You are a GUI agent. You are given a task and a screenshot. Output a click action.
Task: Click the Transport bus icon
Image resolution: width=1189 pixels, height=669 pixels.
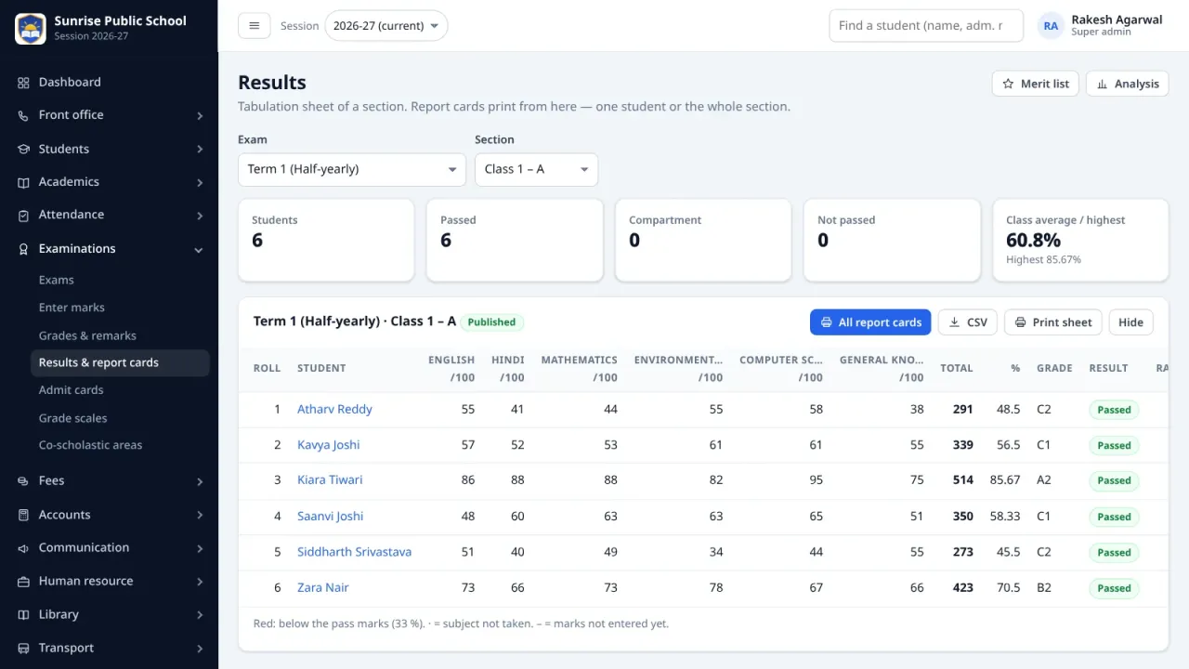coord(23,649)
